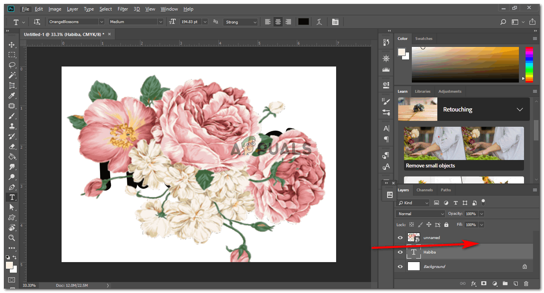Click the font size input field
This screenshot has height=293, width=544.
[x=190, y=22]
